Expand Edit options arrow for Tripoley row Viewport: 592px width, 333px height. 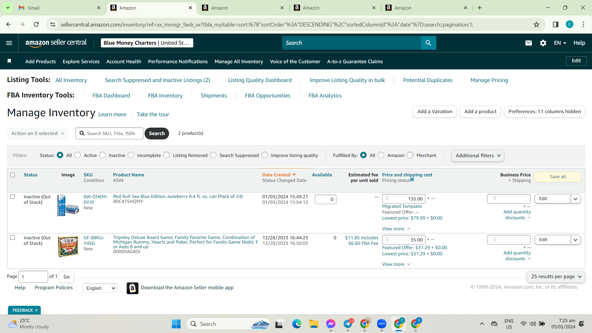tap(576, 240)
